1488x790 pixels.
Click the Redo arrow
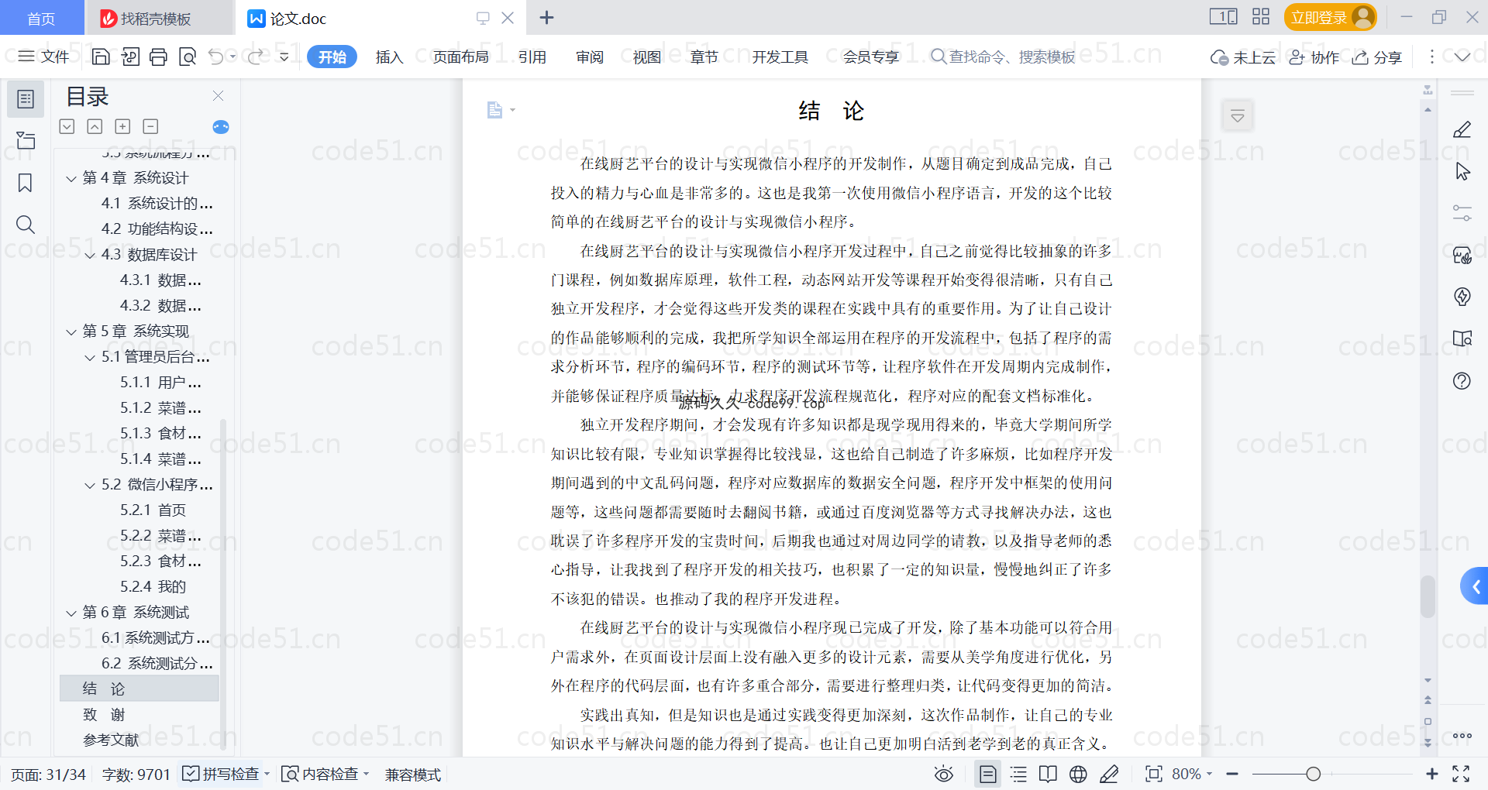(x=255, y=57)
